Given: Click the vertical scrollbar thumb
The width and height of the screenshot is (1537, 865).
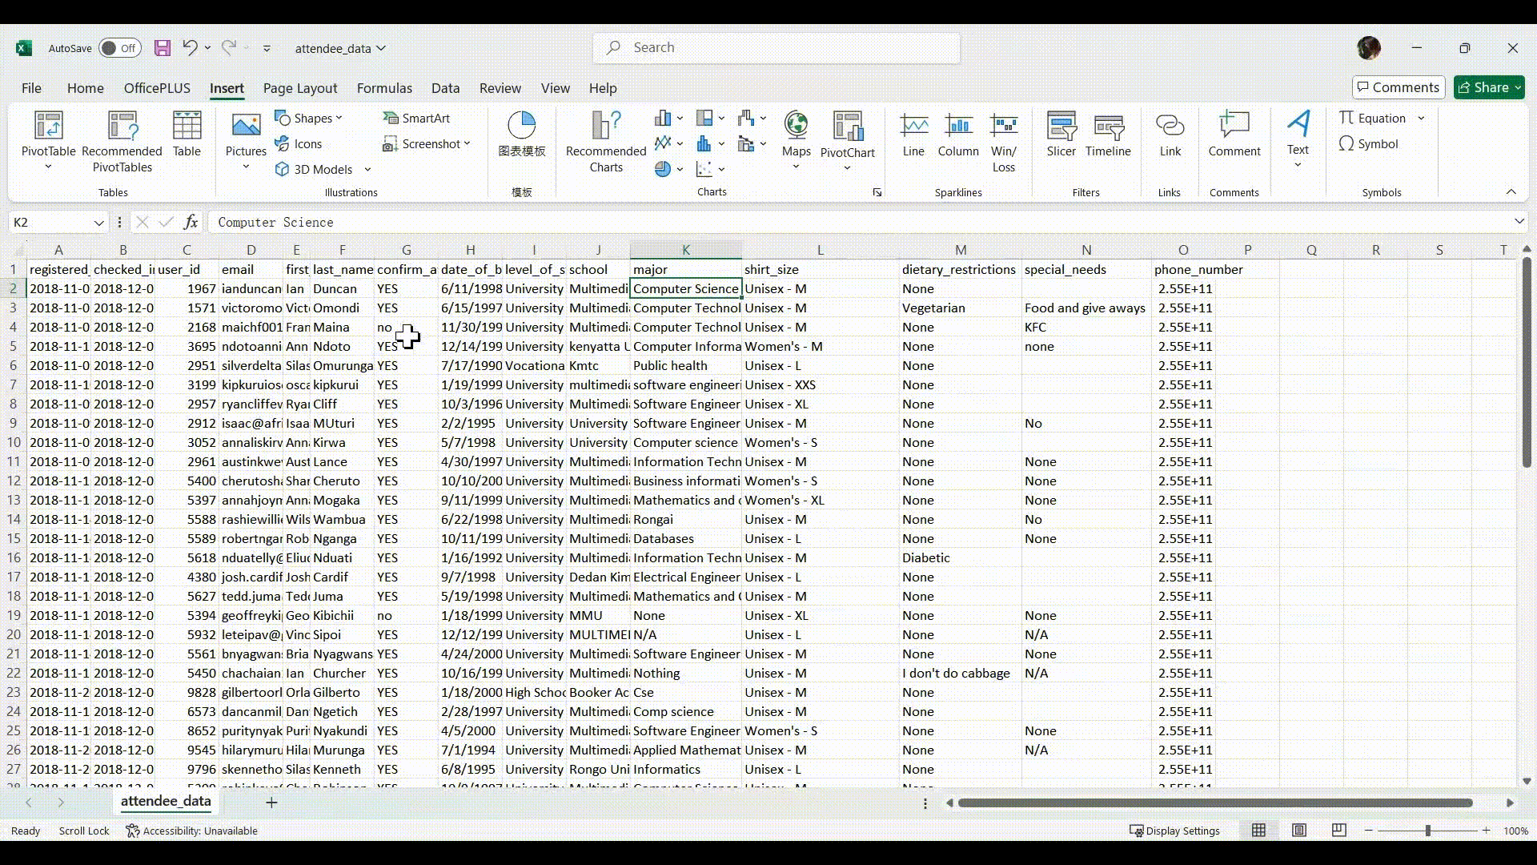Looking at the screenshot, I should click(x=1527, y=362).
